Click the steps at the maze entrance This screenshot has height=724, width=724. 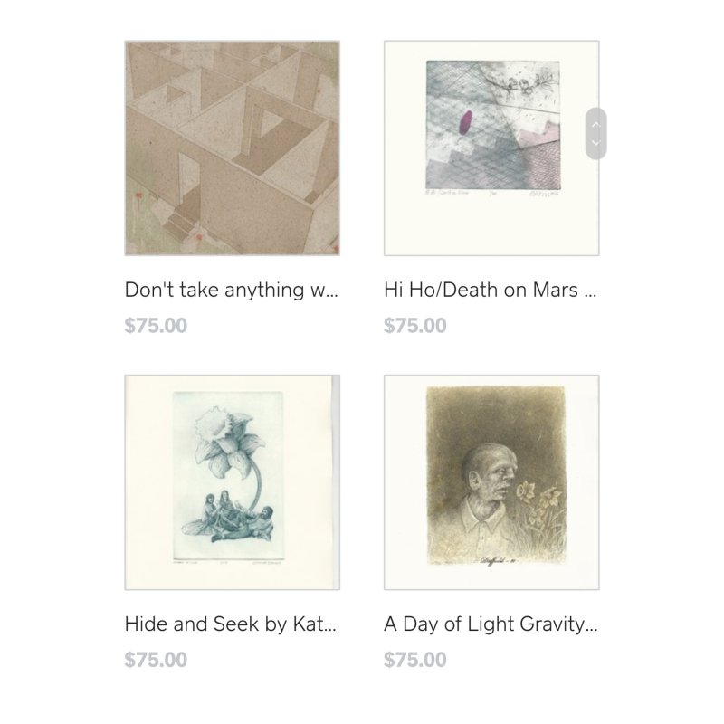(179, 224)
